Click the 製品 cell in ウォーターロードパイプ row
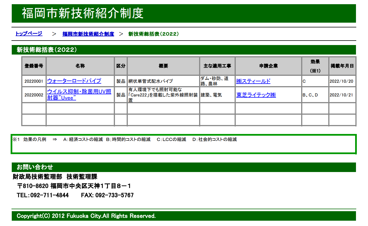This screenshot has width=368, height=226. coord(121,81)
